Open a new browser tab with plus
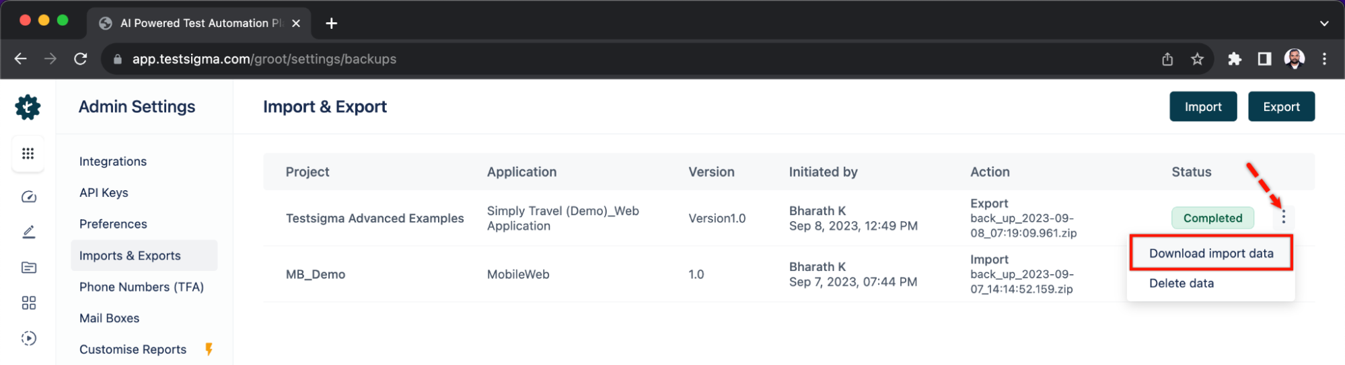 click(x=331, y=24)
